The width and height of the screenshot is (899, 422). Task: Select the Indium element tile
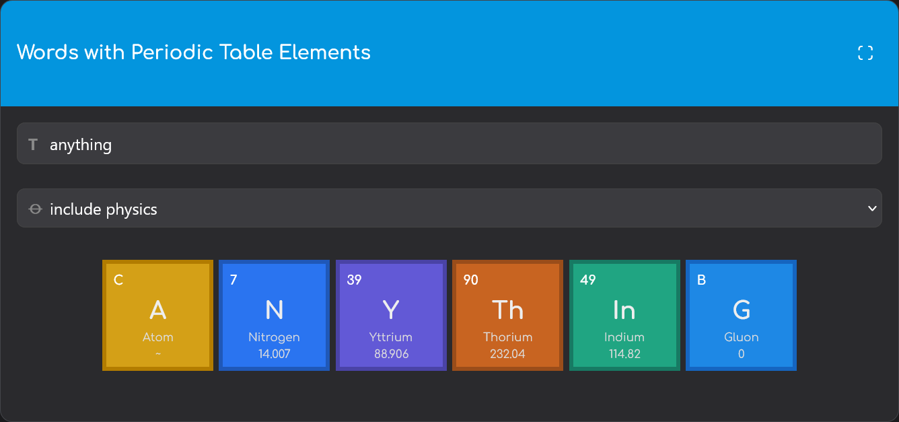pyautogui.click(x=624, y=315)
